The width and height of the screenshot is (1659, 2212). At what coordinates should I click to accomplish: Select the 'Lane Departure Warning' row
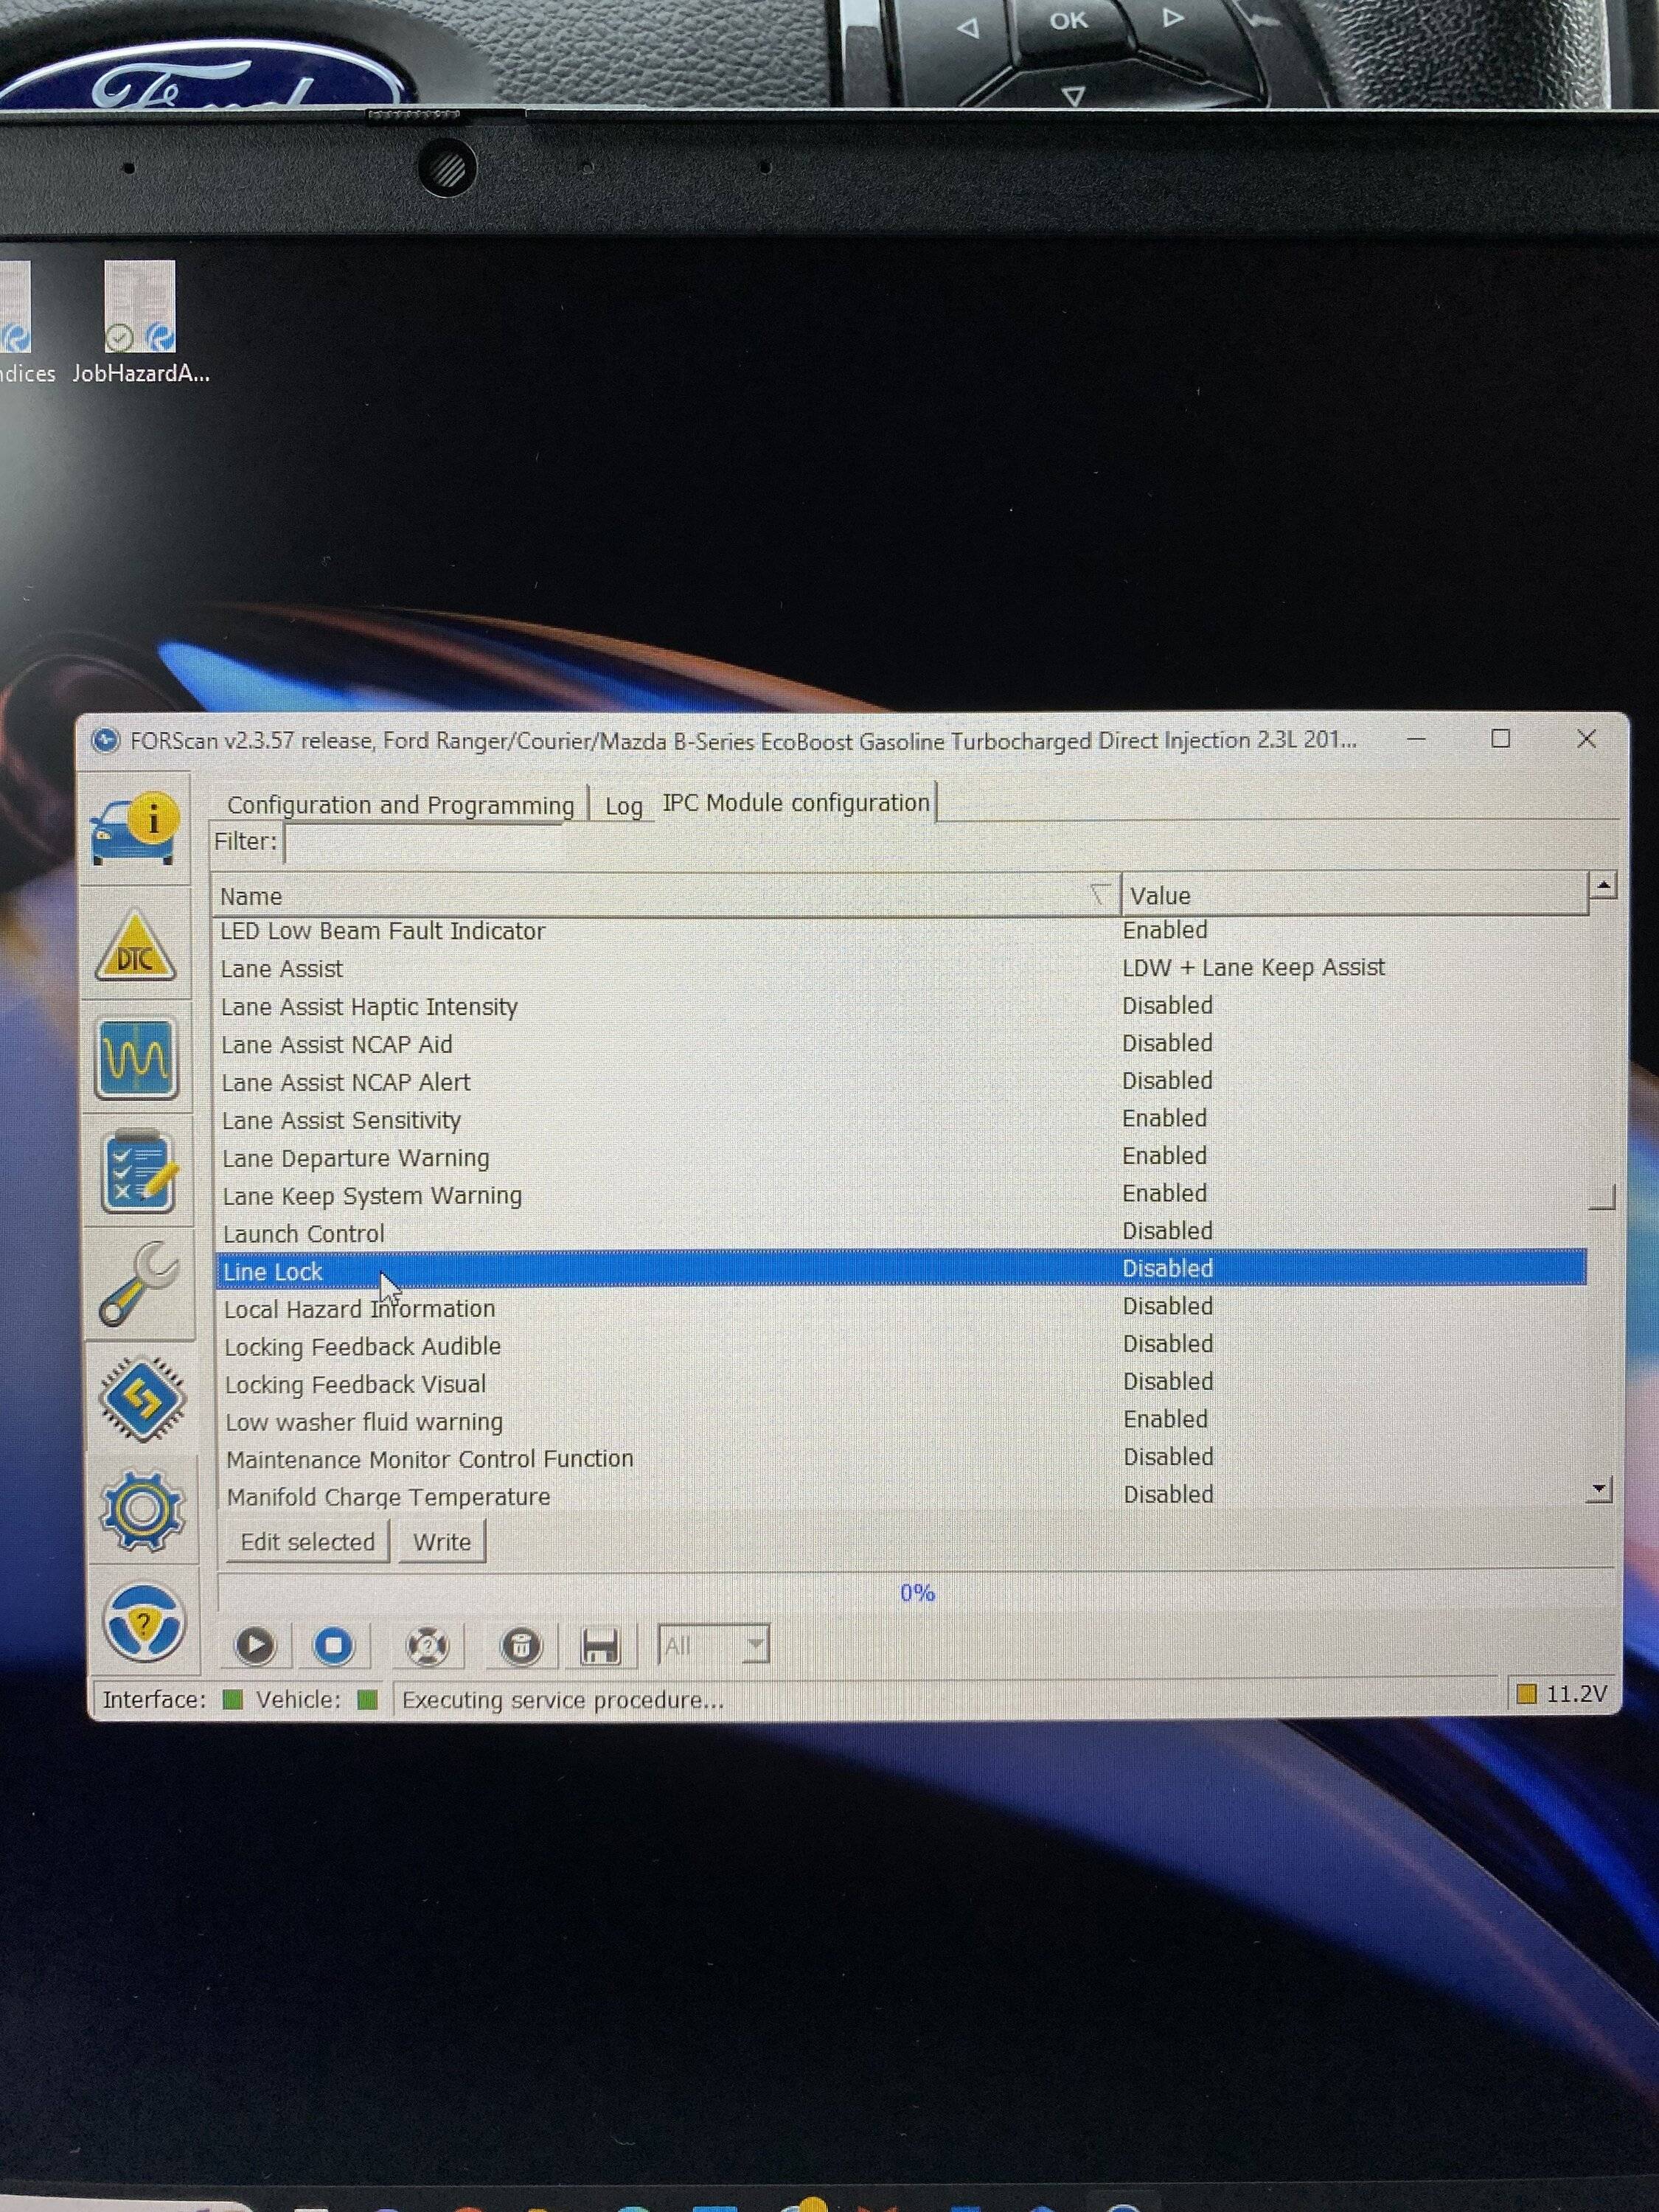coord(900,1157)
